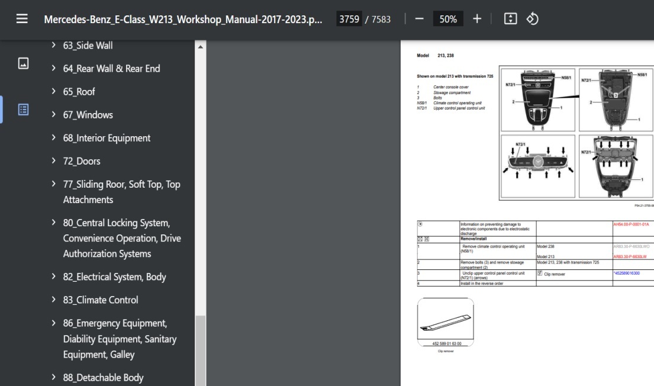The width and height of the screenshot is (654, 386).
Task: Click the outline panel scrollbar thumb
Action: point(201,350)
